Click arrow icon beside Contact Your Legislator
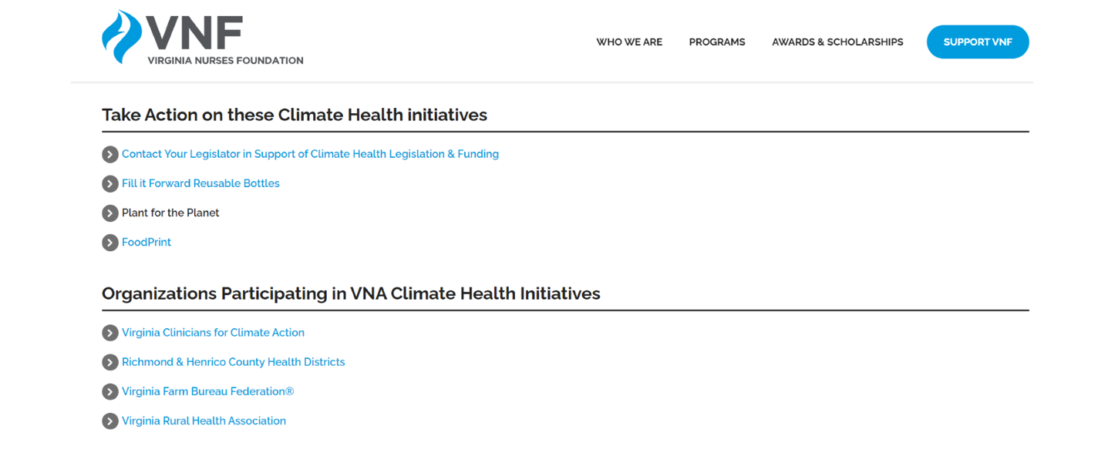This screenshot has height=456, width=1118. 110,154
